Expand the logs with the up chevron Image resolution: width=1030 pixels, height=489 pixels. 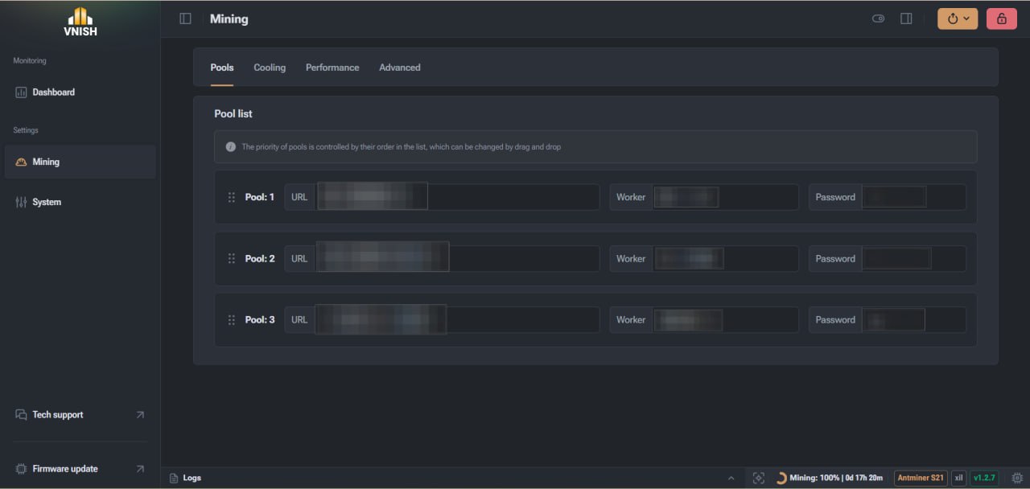[731, 478]
